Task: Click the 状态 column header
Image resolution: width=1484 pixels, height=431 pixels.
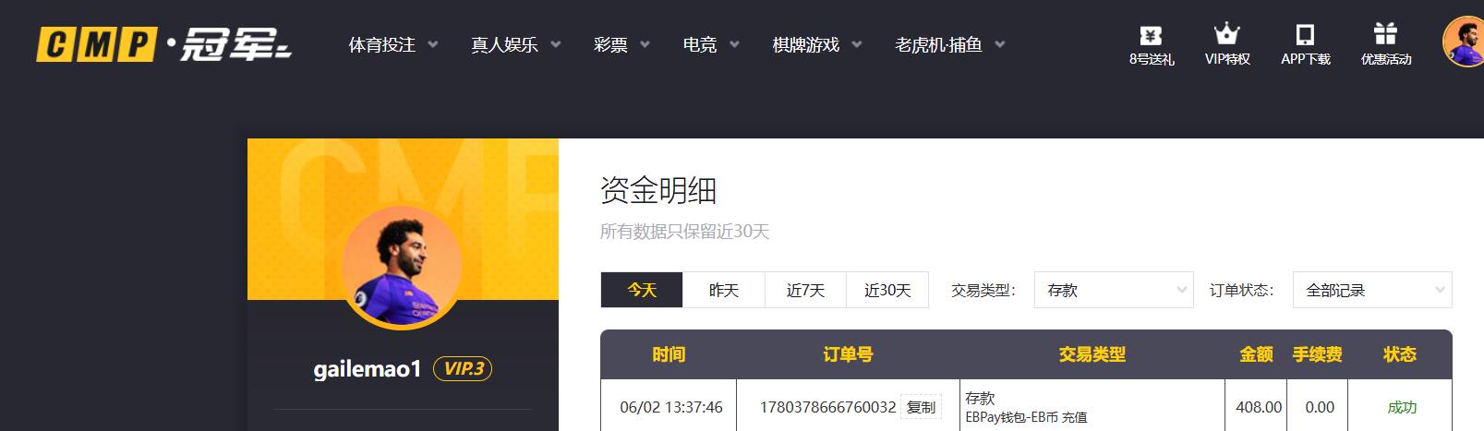Action: pos(1400,354)
